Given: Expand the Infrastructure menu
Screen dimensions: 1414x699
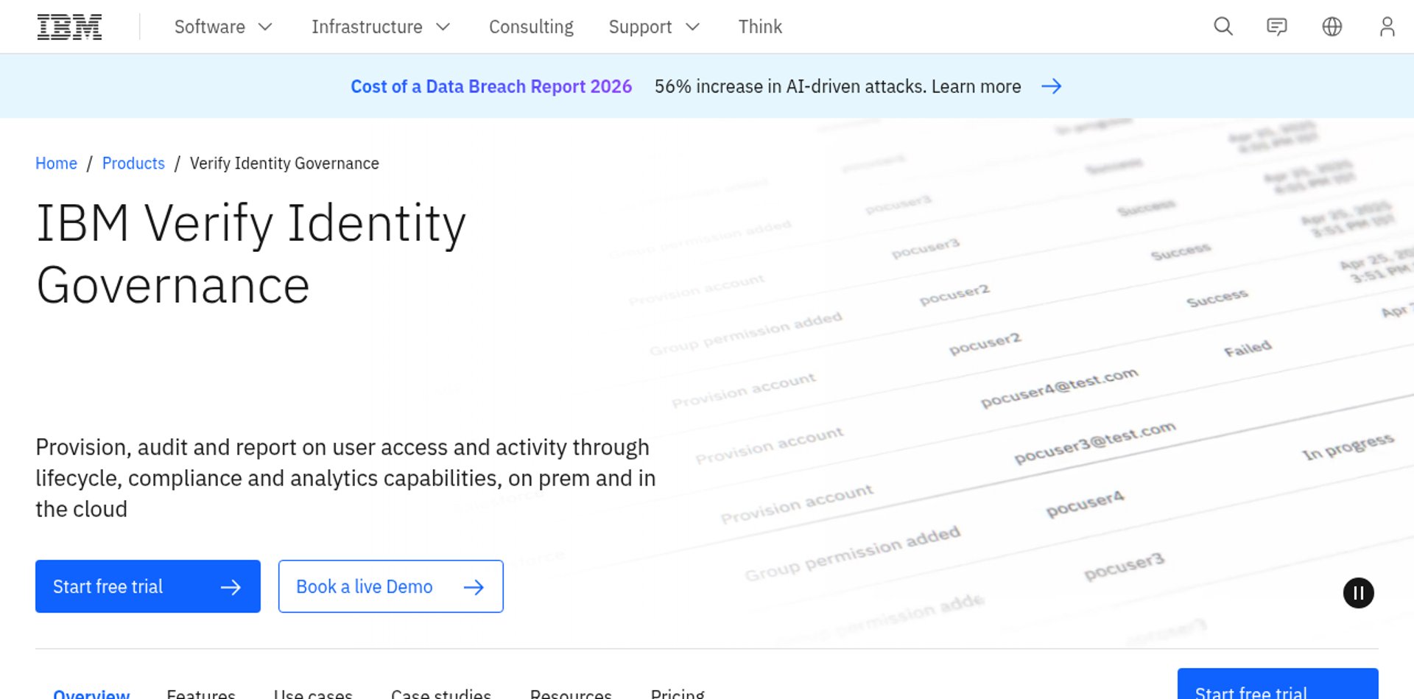Looking at the screenshot, I should 381,27.
